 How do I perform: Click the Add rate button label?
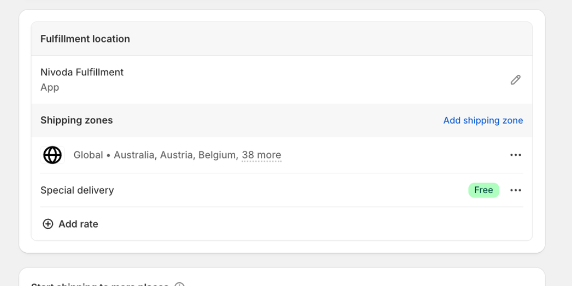[78, 224]
